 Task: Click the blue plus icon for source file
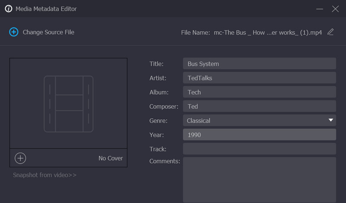tap(14, 32)
